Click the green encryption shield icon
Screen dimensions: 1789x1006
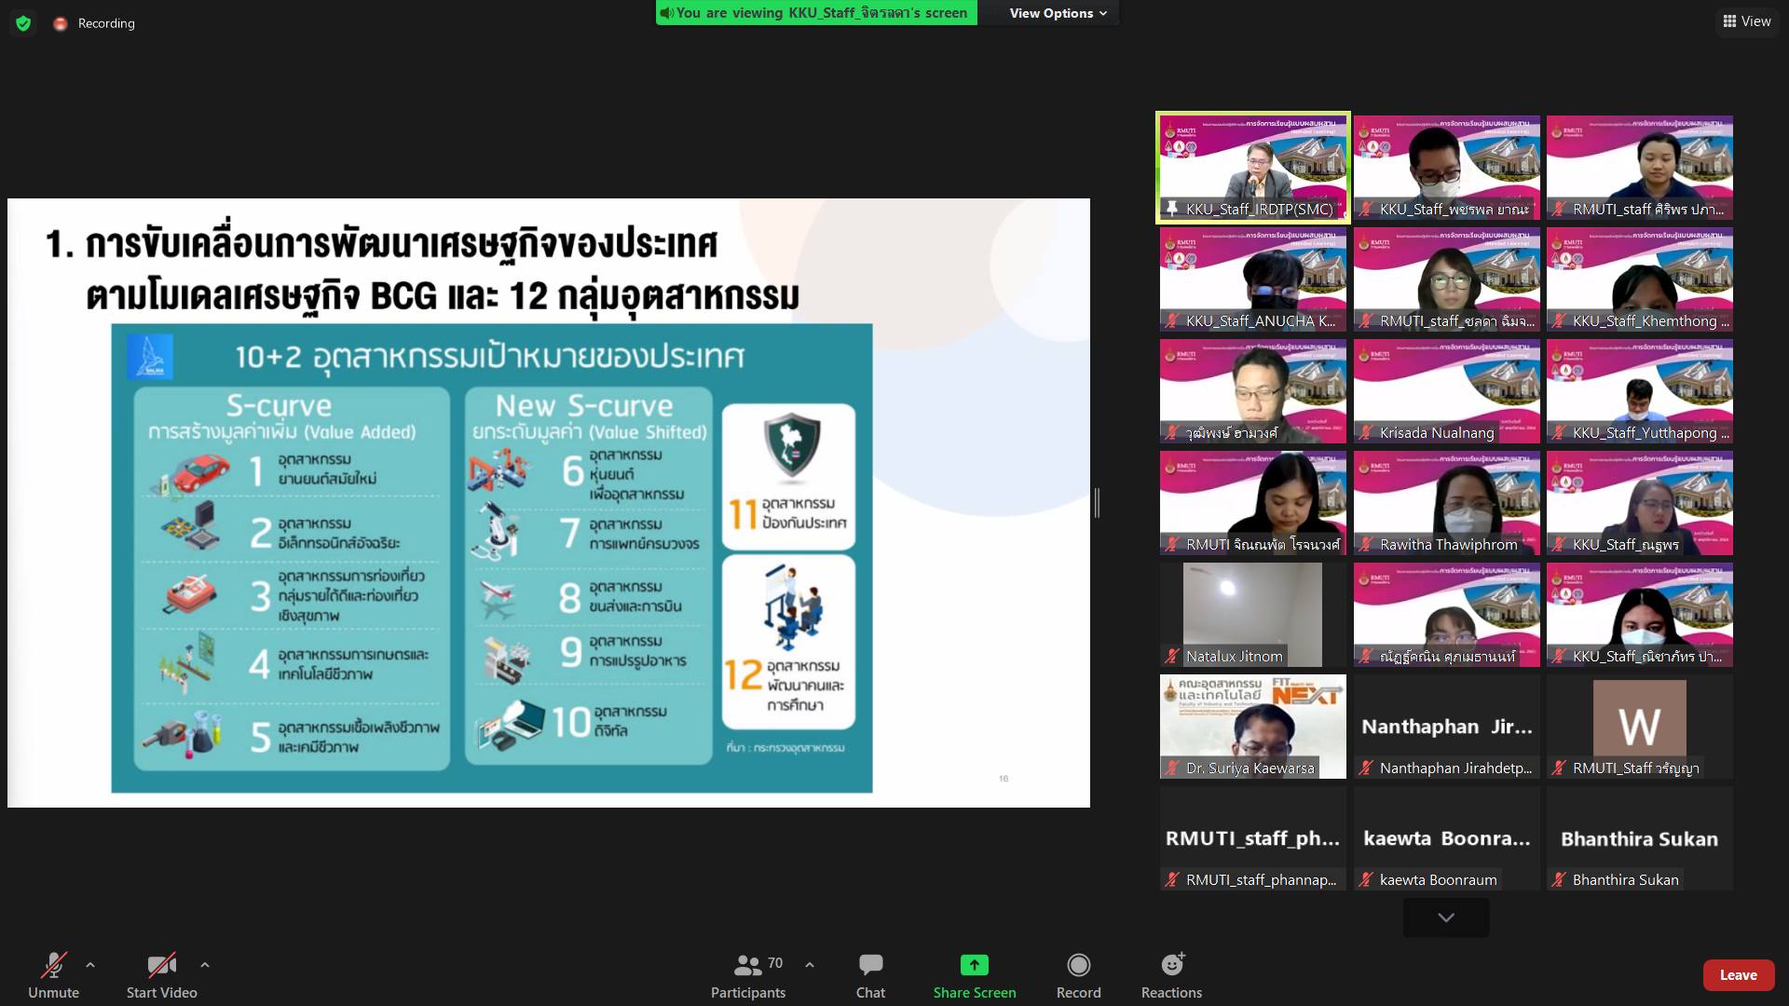pyautogui.click(x=23, y=23)
